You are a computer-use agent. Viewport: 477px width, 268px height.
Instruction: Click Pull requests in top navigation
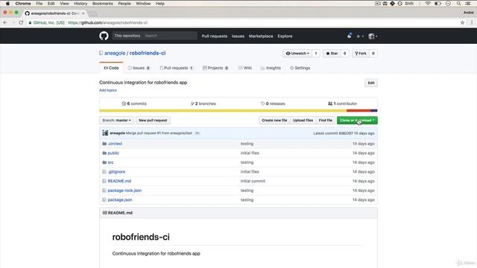coord(215,36)
